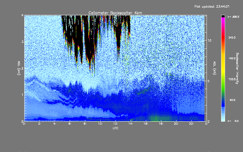Screen dimensions: 243x152
Task: Click the x-axis tick label 18:
Action: coord(161,124)
